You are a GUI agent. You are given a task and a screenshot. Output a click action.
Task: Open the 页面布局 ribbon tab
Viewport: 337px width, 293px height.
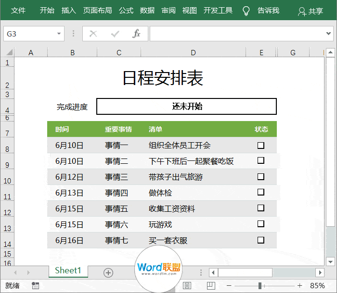coord(98,10)
